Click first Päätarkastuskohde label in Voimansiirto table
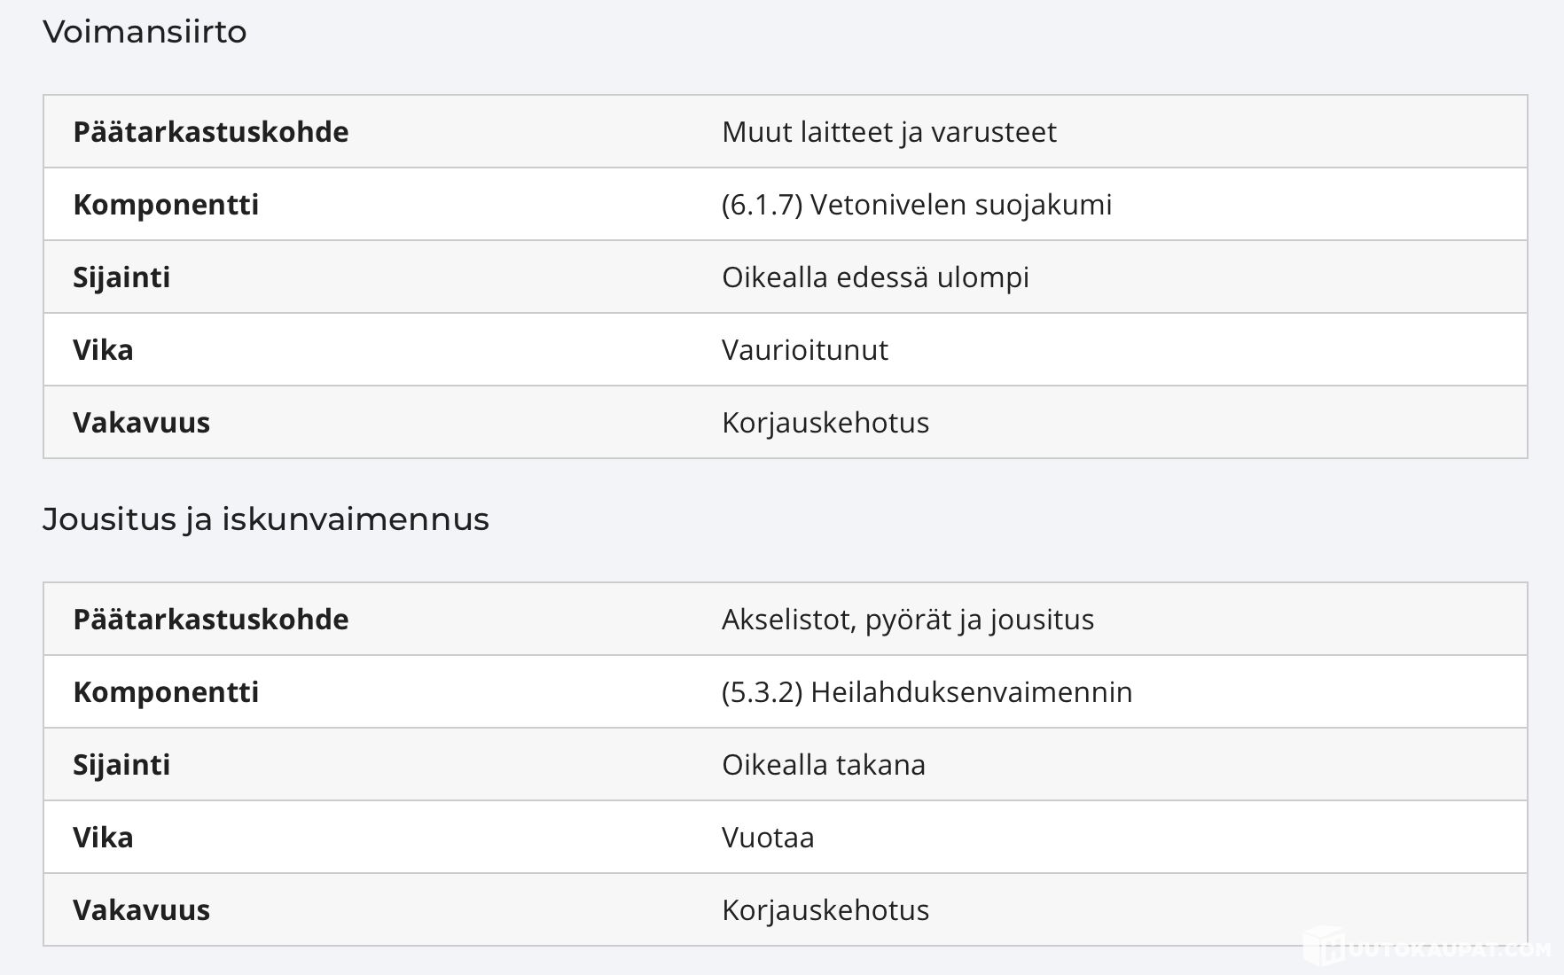This screenshot has height=975, width=1564. 211,132
